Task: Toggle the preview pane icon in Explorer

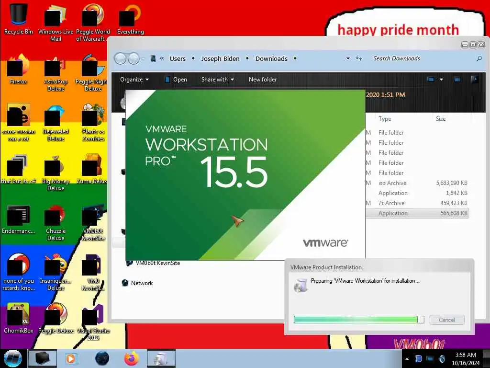Action: (x=457, y=80)
